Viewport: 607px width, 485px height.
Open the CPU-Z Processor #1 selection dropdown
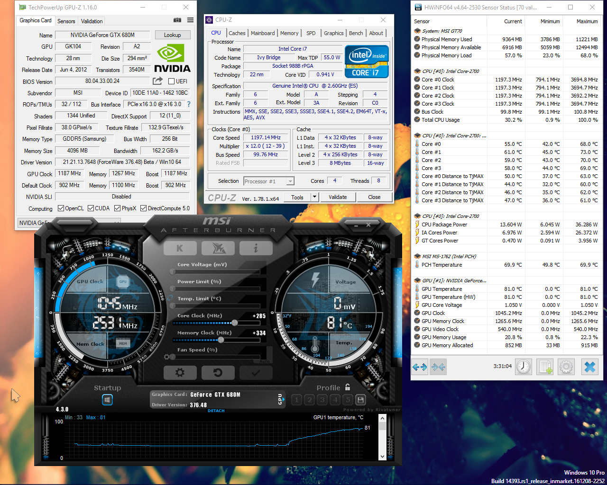(x=269, y=181)
